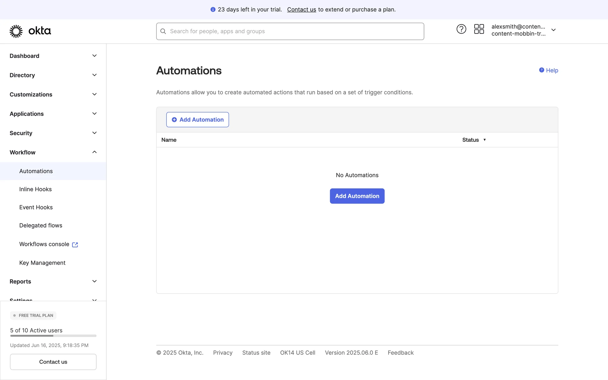Open the account dropdown chevron
Image resolution: width=608 pixels, height=380 pixels.
click(x=553, y=30)
